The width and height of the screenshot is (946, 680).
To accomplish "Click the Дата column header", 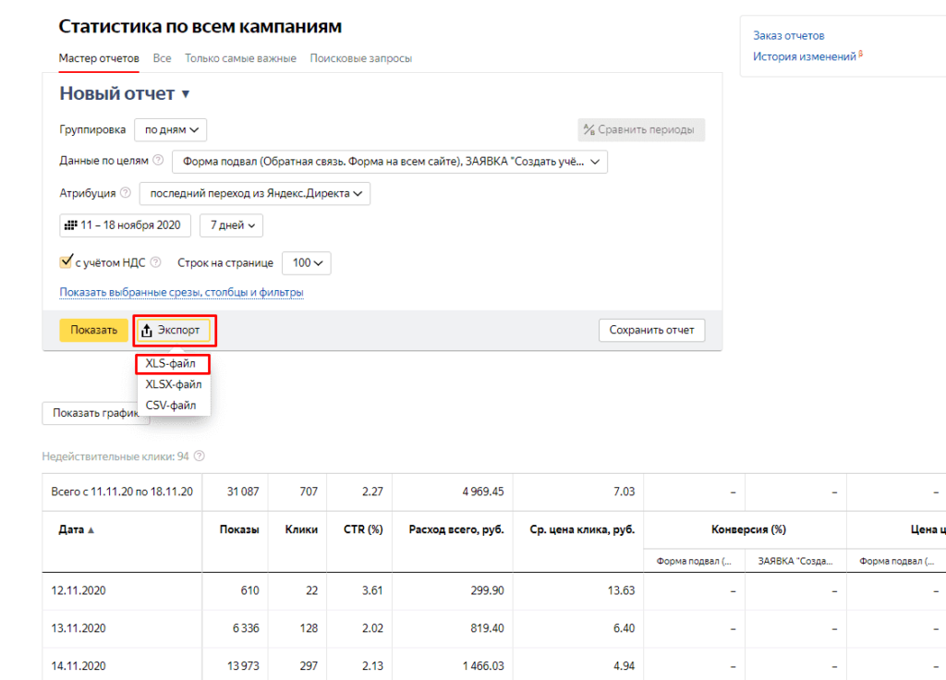I will pos(71,529).
